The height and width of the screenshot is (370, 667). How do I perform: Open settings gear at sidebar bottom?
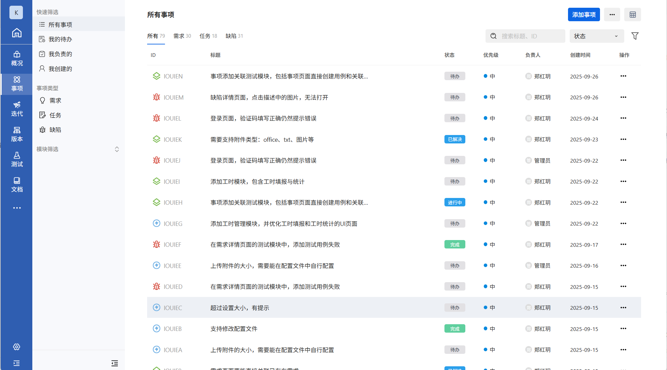[x=16, y=347]
